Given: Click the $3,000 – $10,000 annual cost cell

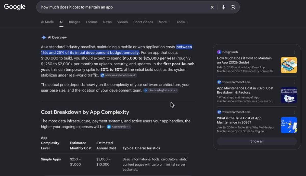Looking at the screenshot, I should 104,162.
